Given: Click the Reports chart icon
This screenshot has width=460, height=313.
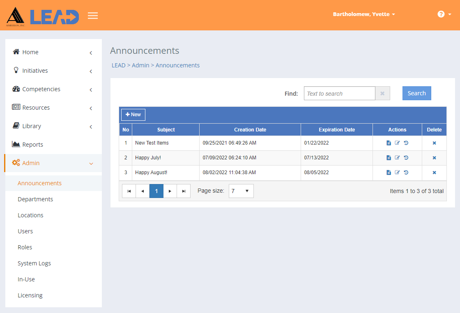Looking at the screenshot, I should click(16, 144).
